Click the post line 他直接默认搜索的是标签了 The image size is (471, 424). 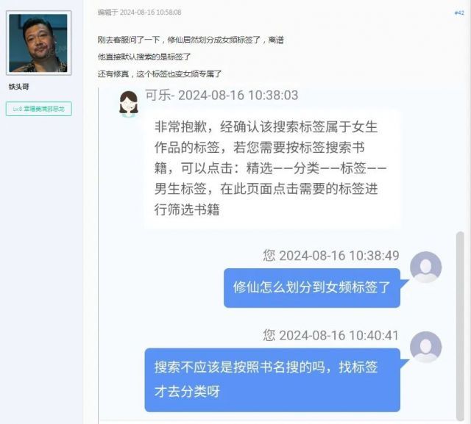click(144, 57)
